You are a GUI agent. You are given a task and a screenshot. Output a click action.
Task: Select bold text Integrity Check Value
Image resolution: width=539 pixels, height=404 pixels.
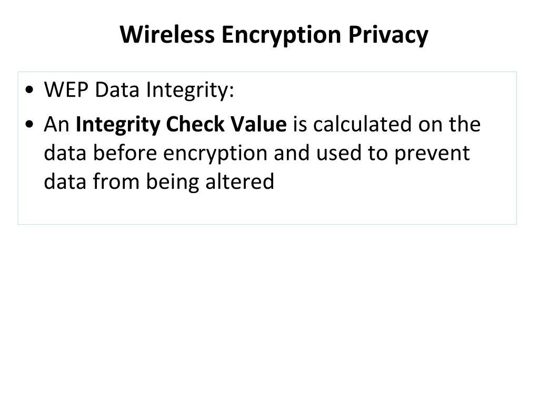pyautogui.click(x=181, y=124)
